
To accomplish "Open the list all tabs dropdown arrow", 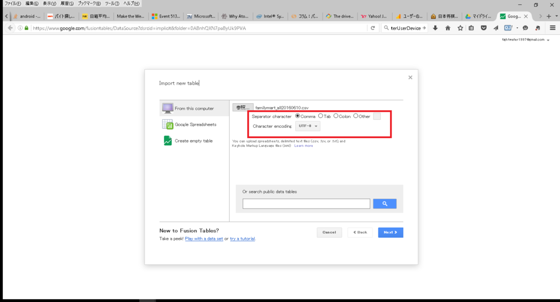I will tap(556, 16).
